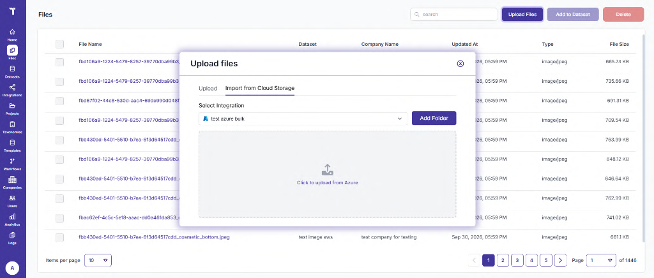
Task: Mark the checkbox for the 762.99 KB row
Action: pyautogui.click(x=59, y=198)
